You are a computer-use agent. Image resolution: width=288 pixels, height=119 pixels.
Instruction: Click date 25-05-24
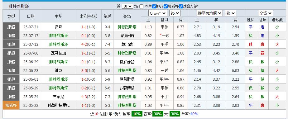[x=31, y=97]
